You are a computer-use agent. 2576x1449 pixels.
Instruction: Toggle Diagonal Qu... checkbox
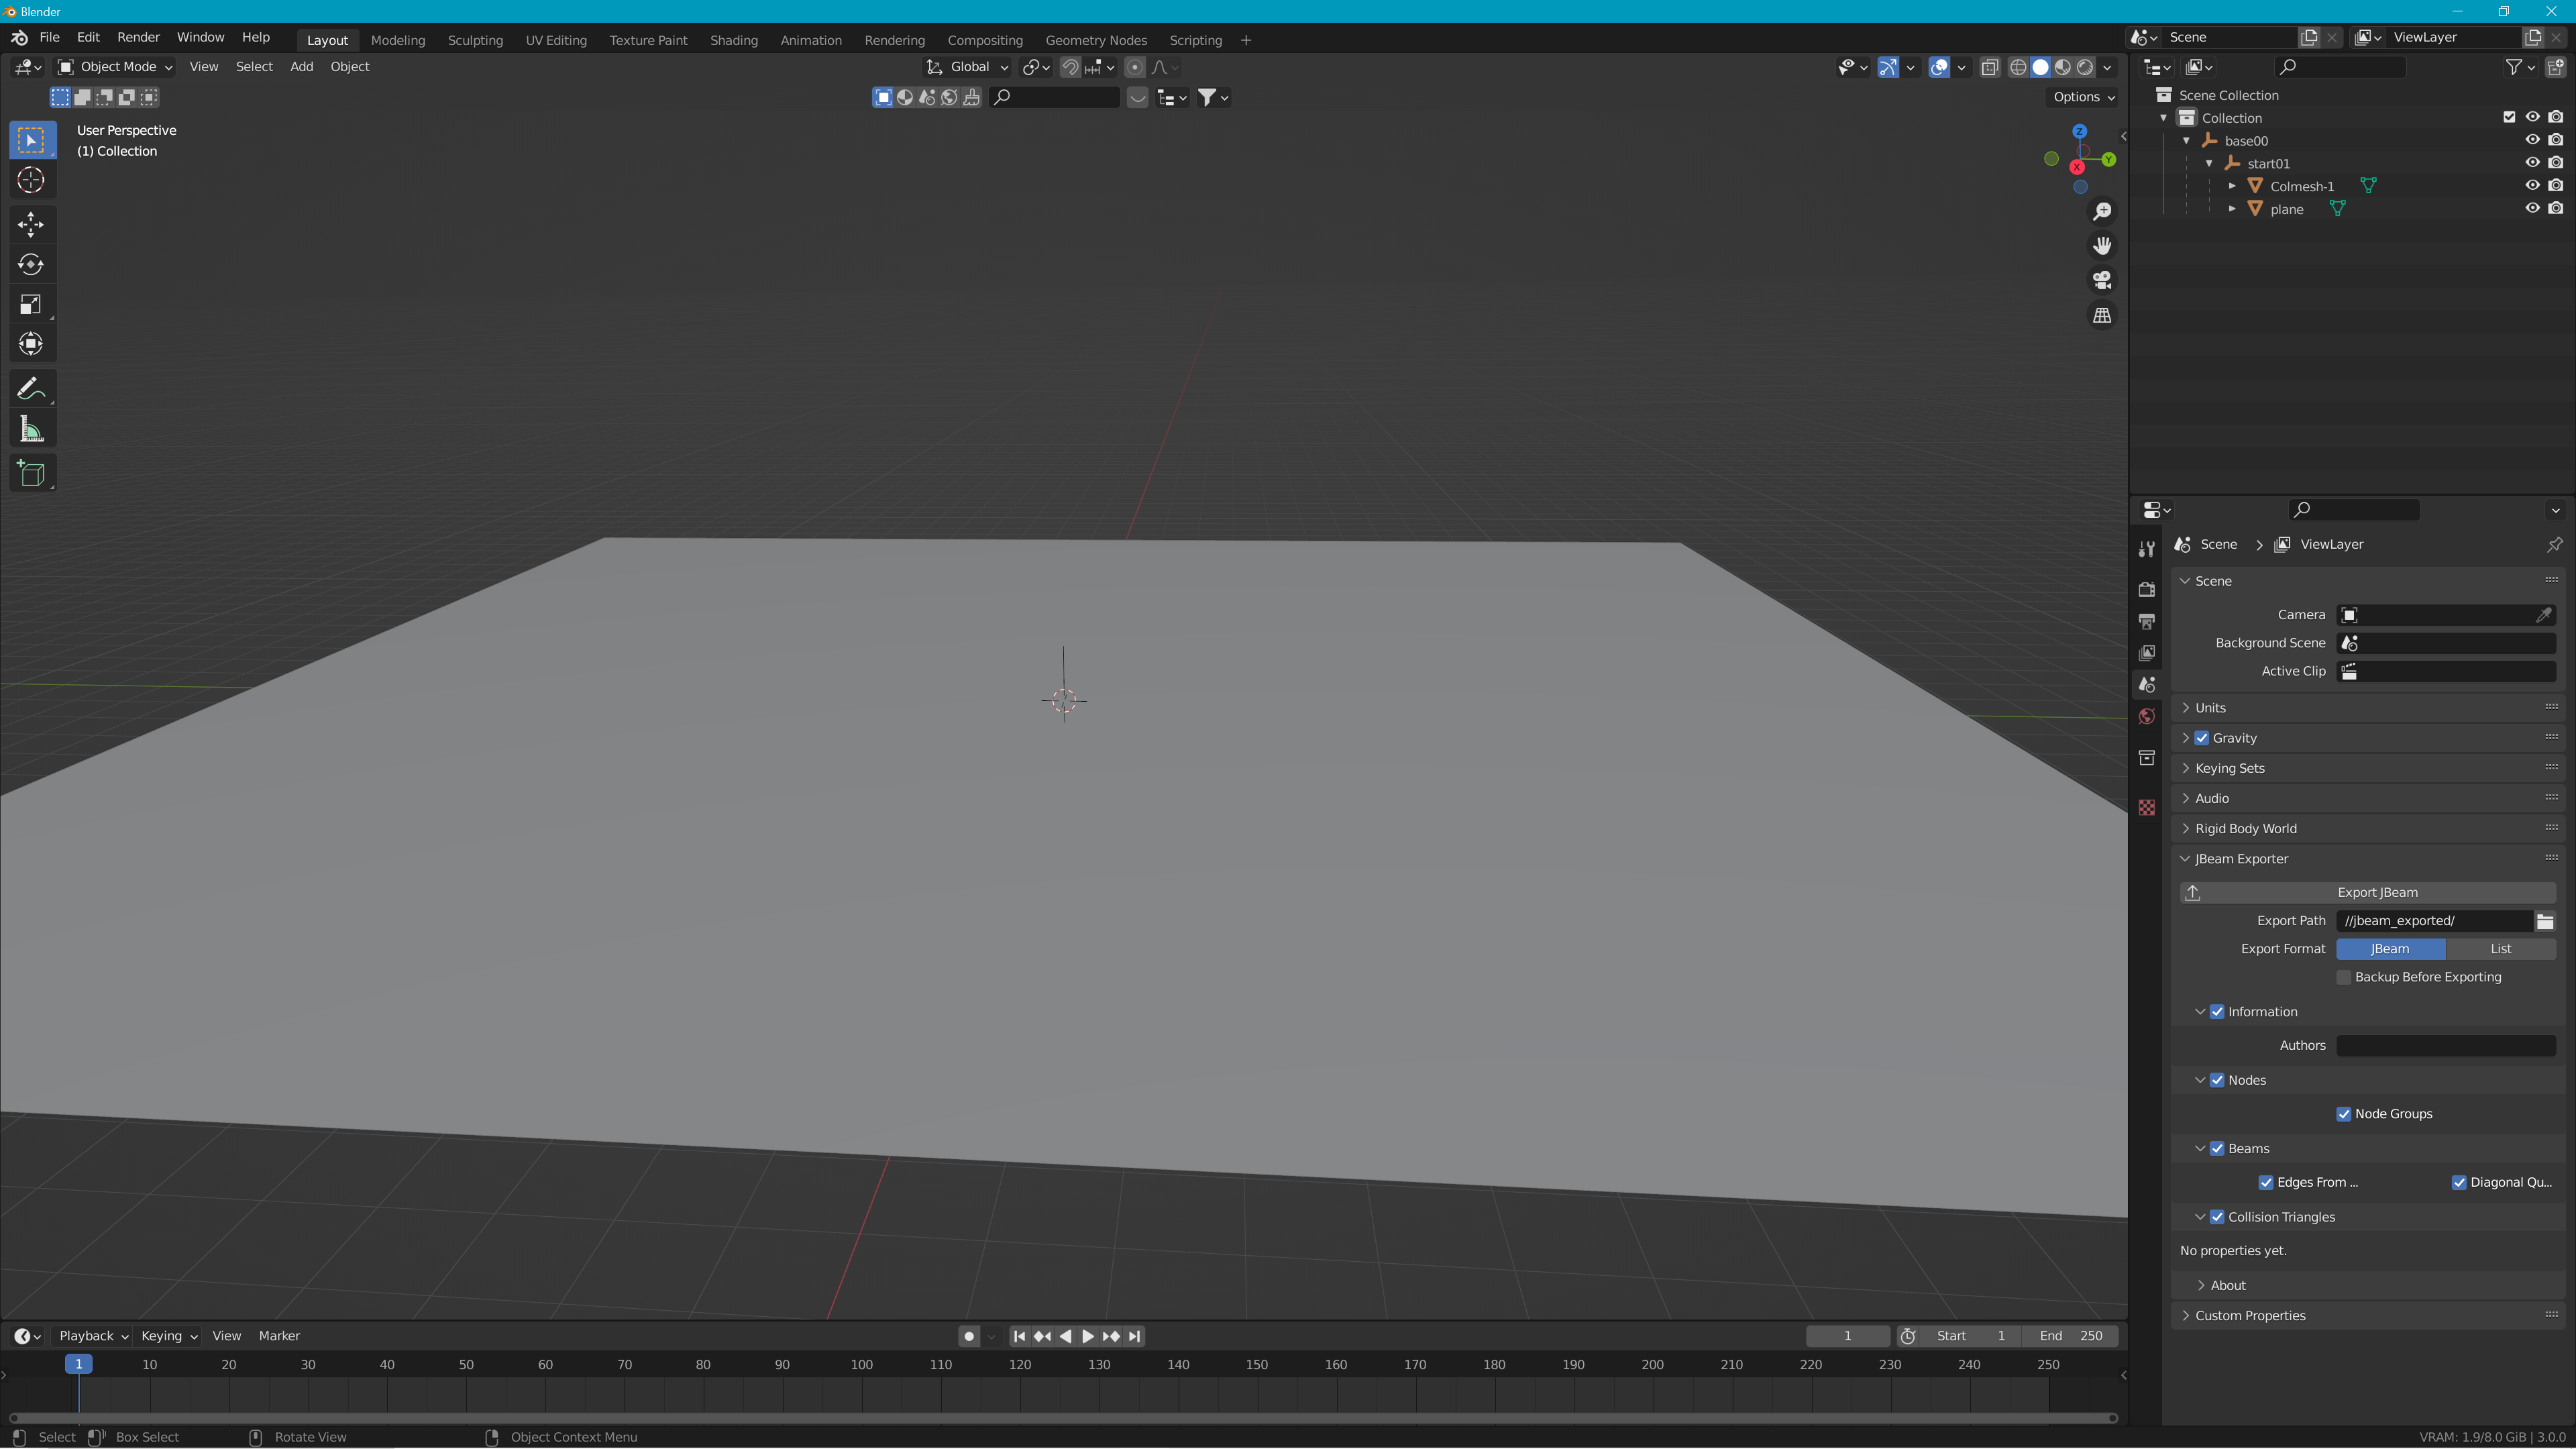point(2459,1183)
